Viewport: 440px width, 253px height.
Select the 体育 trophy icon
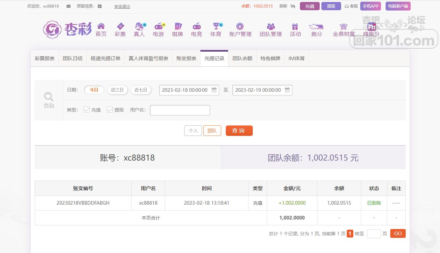tap(216, 26)
